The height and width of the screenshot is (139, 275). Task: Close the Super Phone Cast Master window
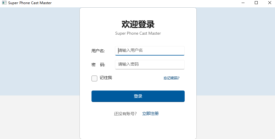coord(269,3)
